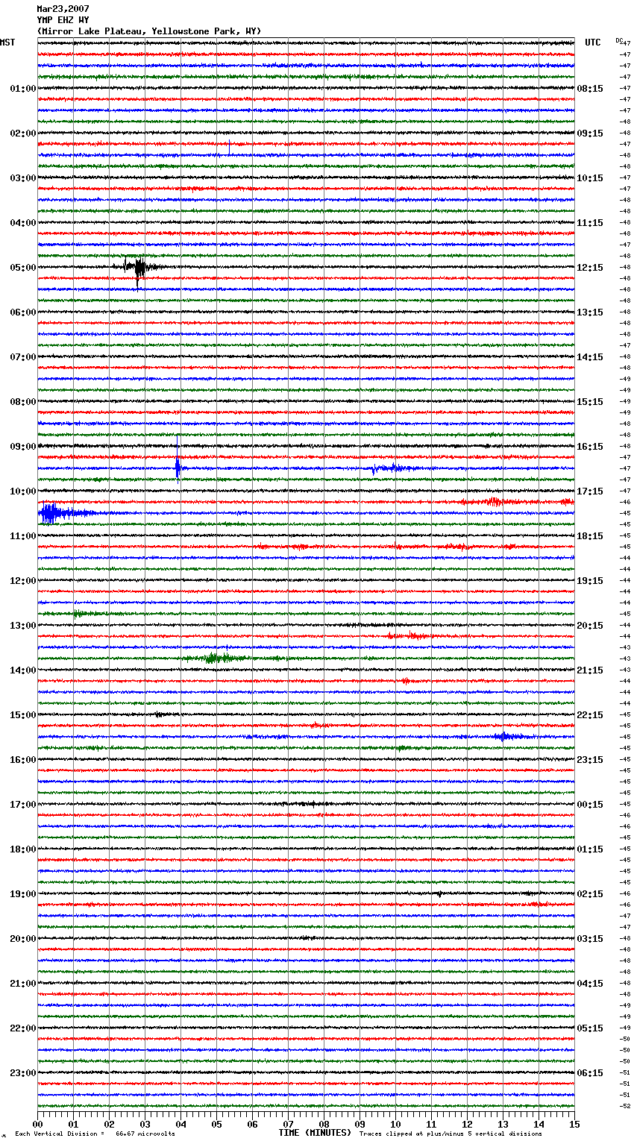Click the Mirror Lake Plateau location subtitle

click(x=149, y=31)
